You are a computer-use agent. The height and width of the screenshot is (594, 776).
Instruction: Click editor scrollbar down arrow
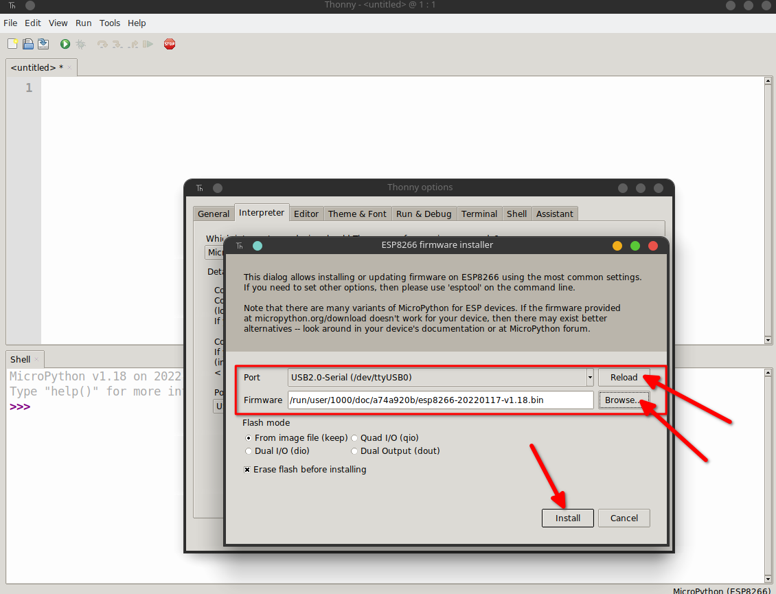tap(768, 340)
